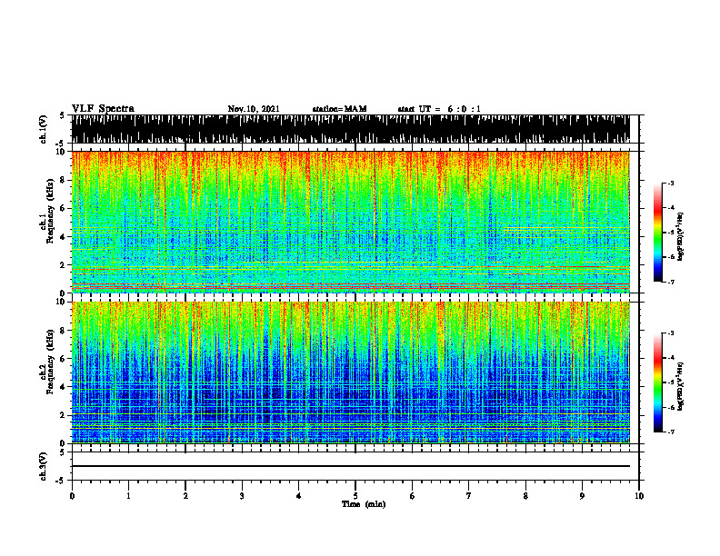Click time axis tick label 9
This screenshot has width=720, height=556.
coord(582,496)
